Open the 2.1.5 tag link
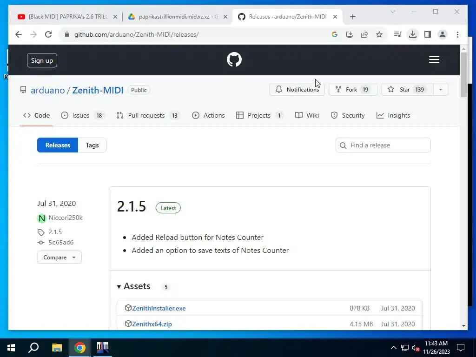 point(55,232)
